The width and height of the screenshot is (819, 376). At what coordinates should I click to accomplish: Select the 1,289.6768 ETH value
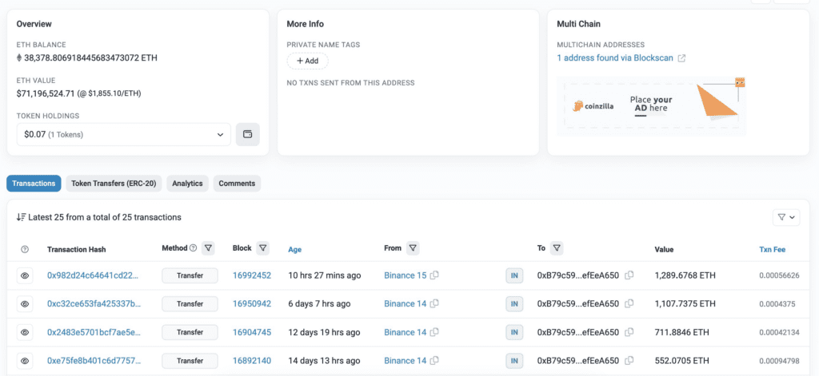click(685, 275)
